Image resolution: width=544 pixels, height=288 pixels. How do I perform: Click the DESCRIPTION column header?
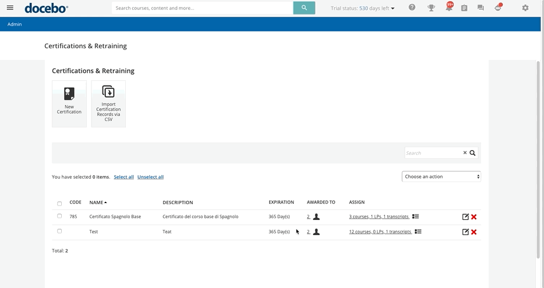point(178,202)
